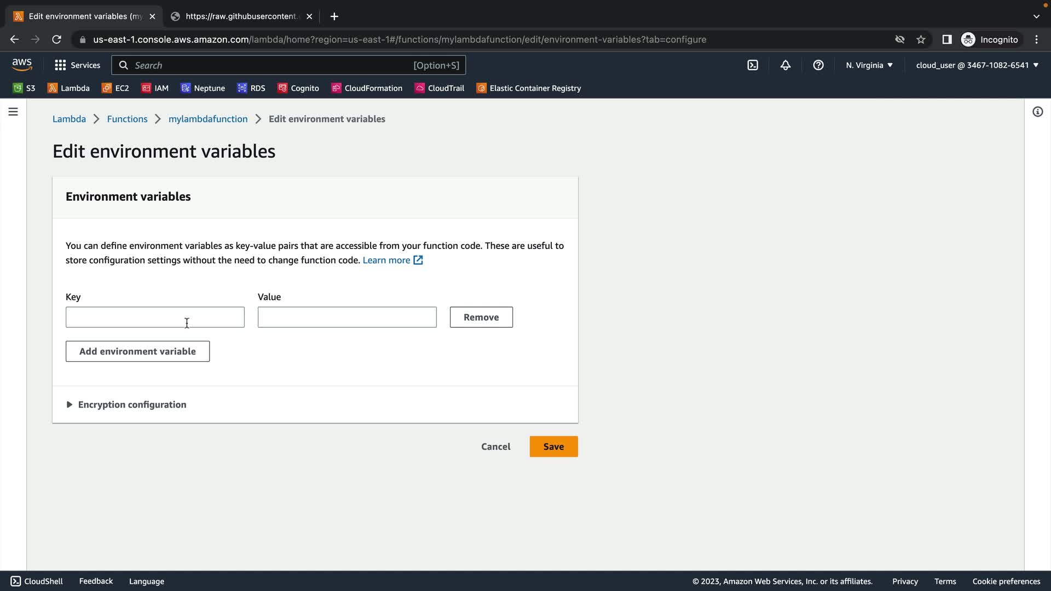The image size is (1051, 591).
Task: Open the CloudTrail service shortcut
Action: coord(440,88)
